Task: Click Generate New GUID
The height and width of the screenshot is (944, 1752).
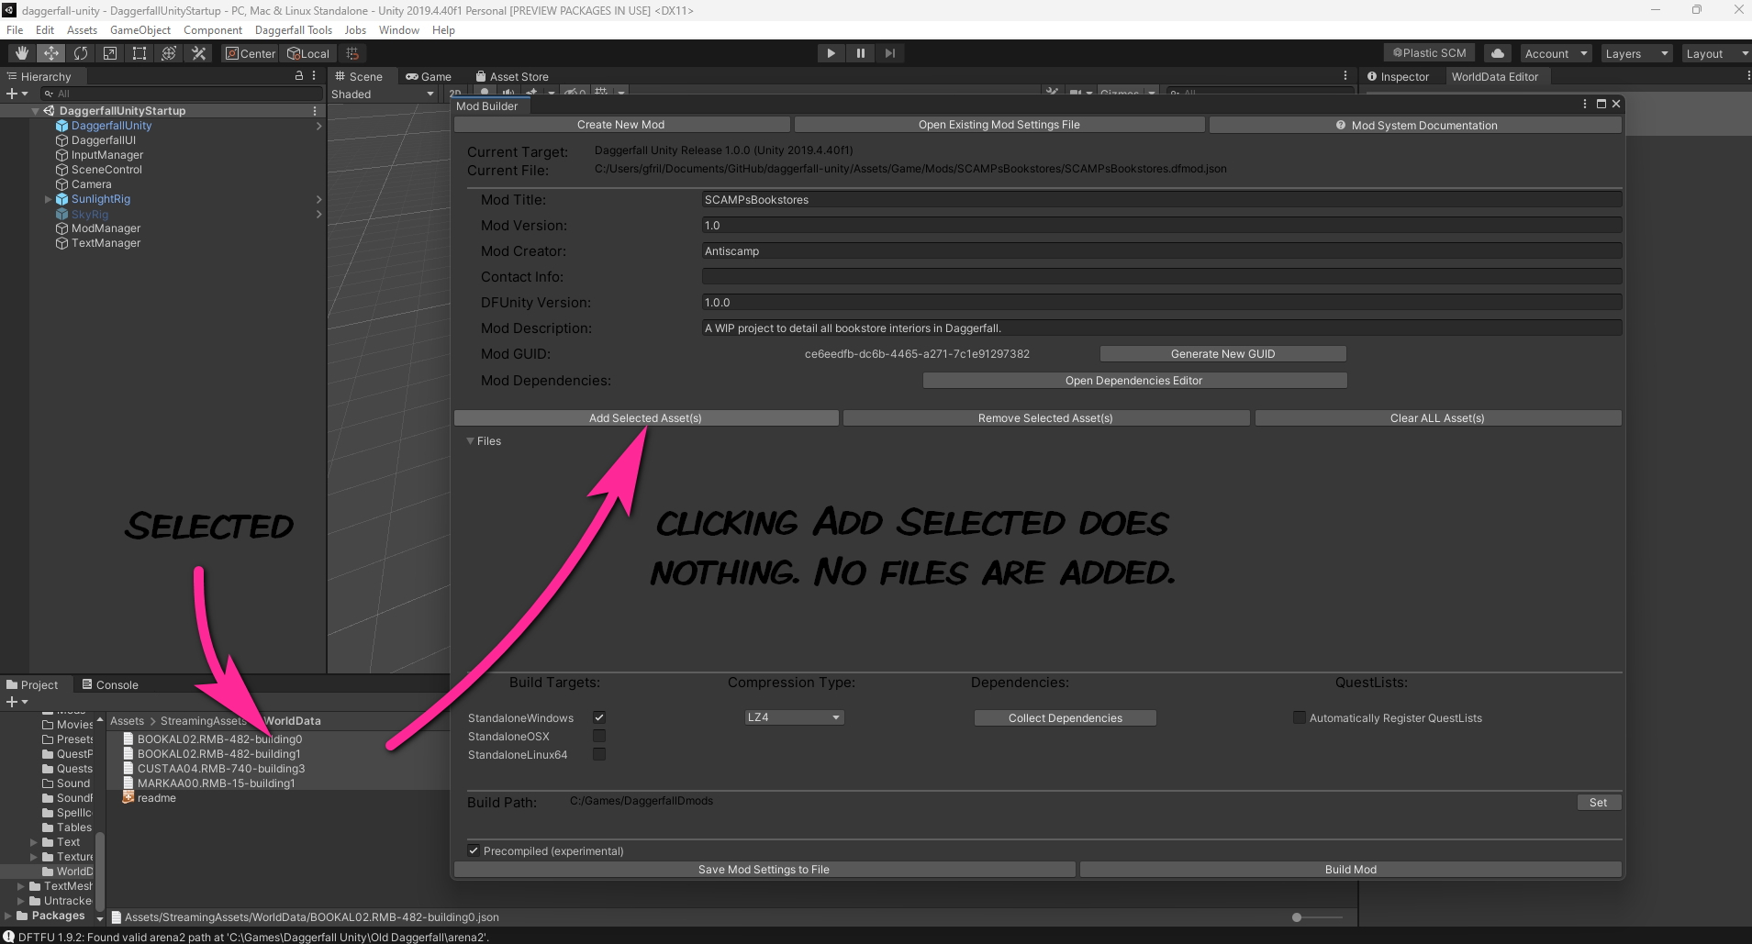Action: [x=1222, y=353]
